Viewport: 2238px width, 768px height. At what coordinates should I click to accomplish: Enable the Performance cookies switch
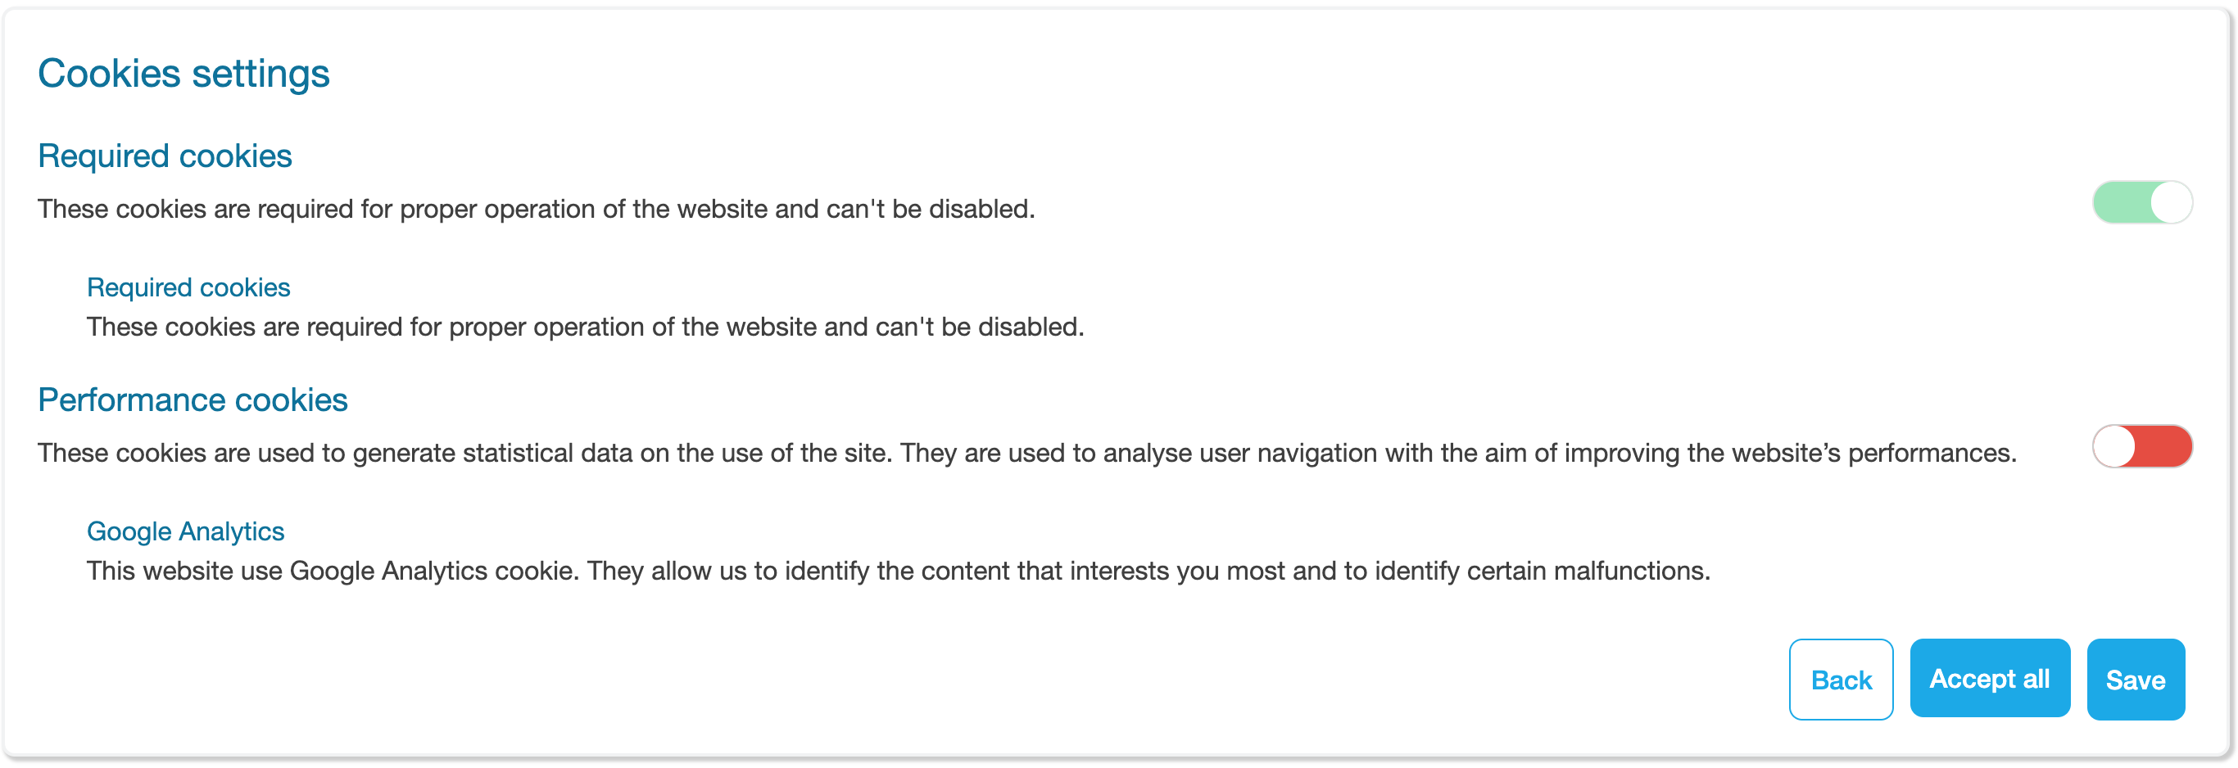[x=2141, y=446]
